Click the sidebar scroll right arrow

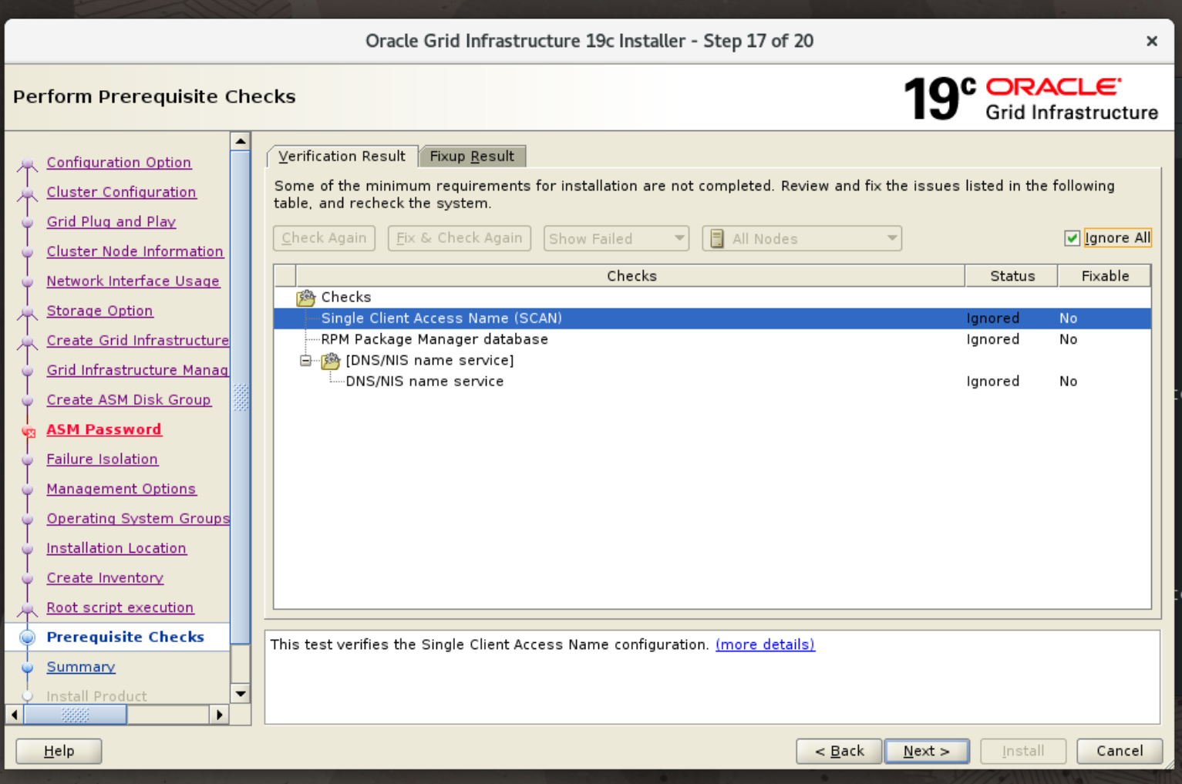220,715
